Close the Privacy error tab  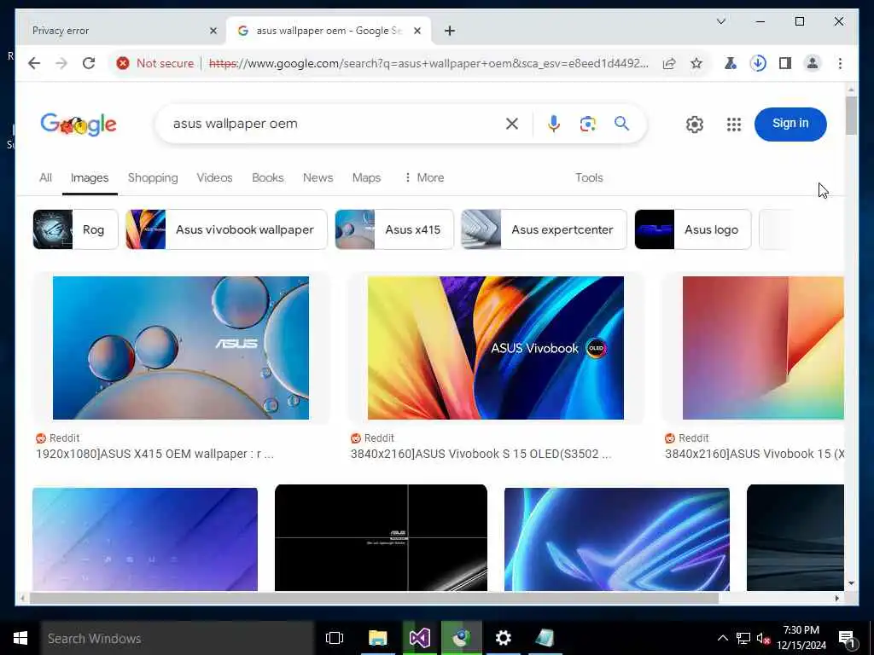[213, 31]
